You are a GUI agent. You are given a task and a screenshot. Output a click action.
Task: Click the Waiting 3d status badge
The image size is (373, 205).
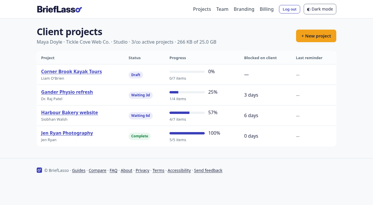(141, 95)
